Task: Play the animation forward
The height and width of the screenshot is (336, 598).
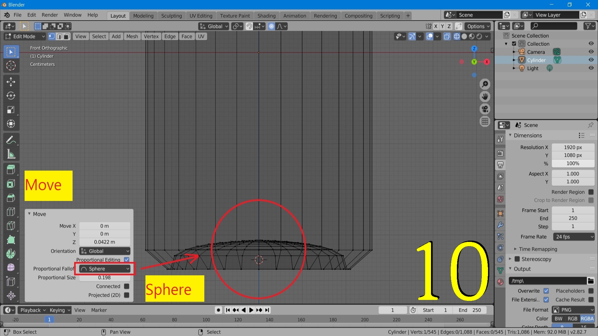Action: click(251, 310)
